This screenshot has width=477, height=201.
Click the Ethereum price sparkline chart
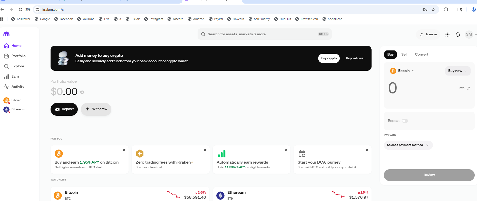(339, 195)
